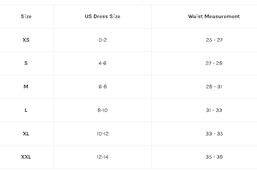The width and height of the screenshot is (257, 172).
Task: Click the 35 - 38 waist value
Action: (x=214, y=157)
